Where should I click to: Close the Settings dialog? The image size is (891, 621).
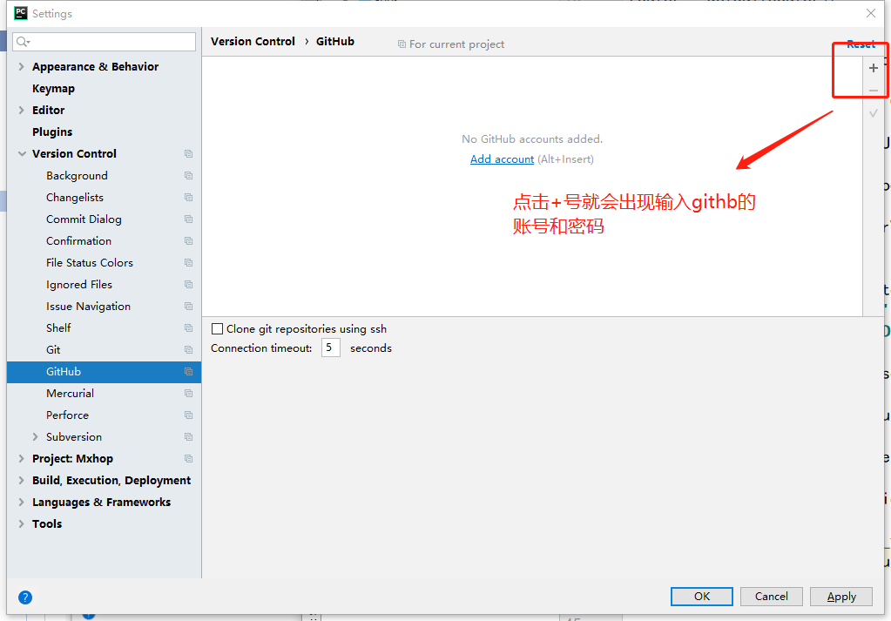[x=871, y=13]
